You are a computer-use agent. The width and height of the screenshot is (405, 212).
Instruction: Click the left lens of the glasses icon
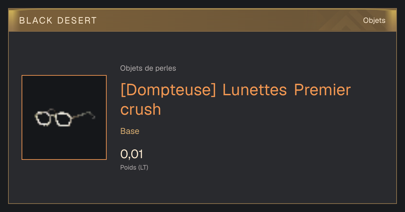[42, 118]
